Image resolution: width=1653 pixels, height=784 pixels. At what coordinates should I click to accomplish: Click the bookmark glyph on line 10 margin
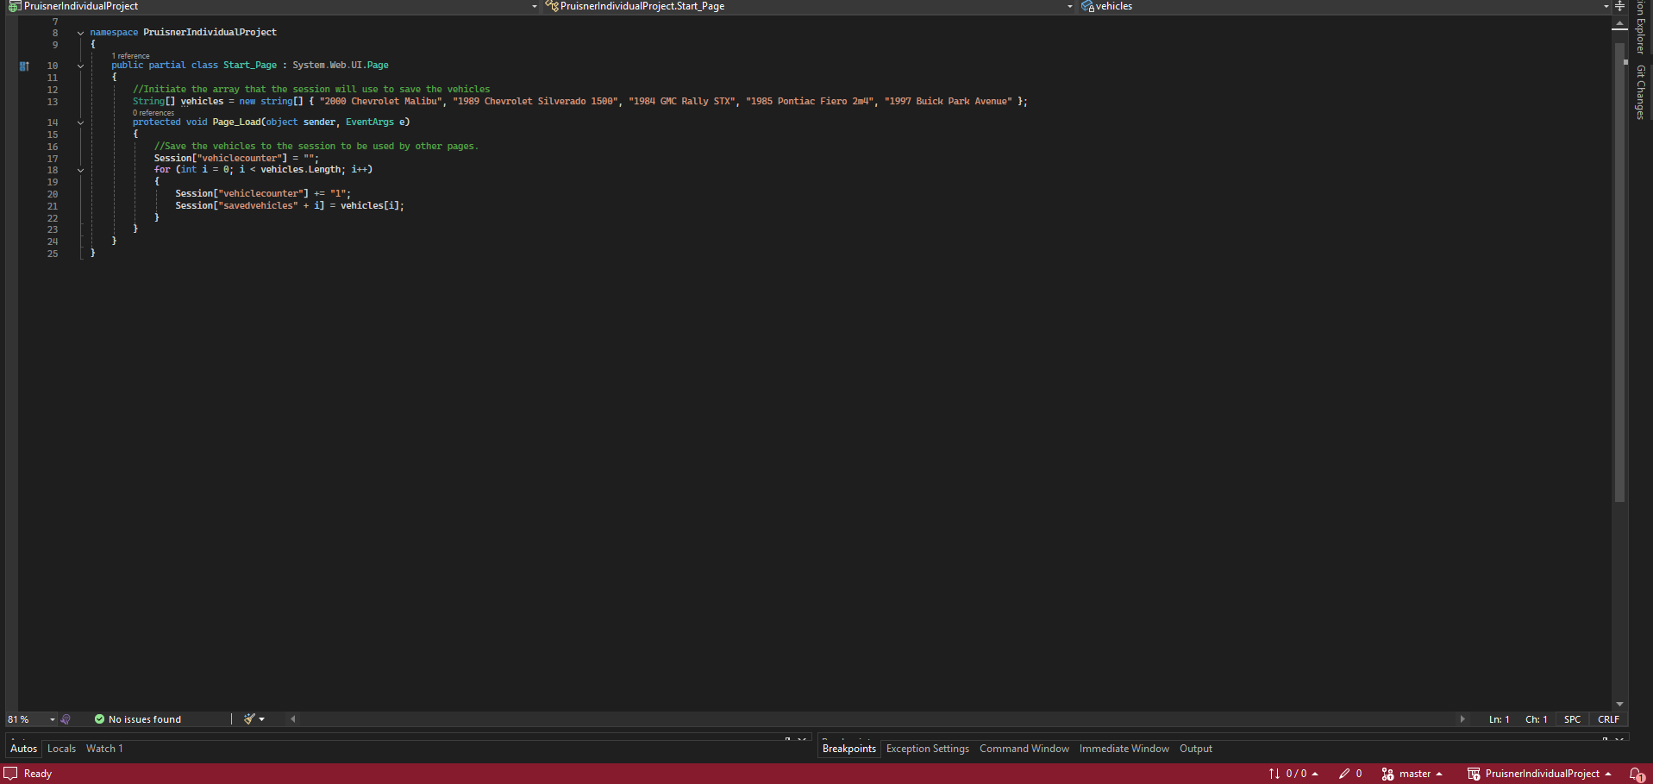24,66
